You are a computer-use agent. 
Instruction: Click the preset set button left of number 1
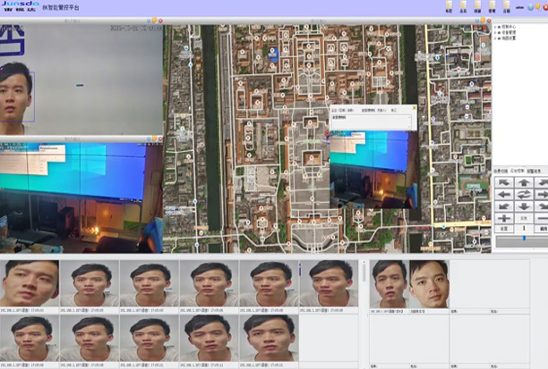503,229
